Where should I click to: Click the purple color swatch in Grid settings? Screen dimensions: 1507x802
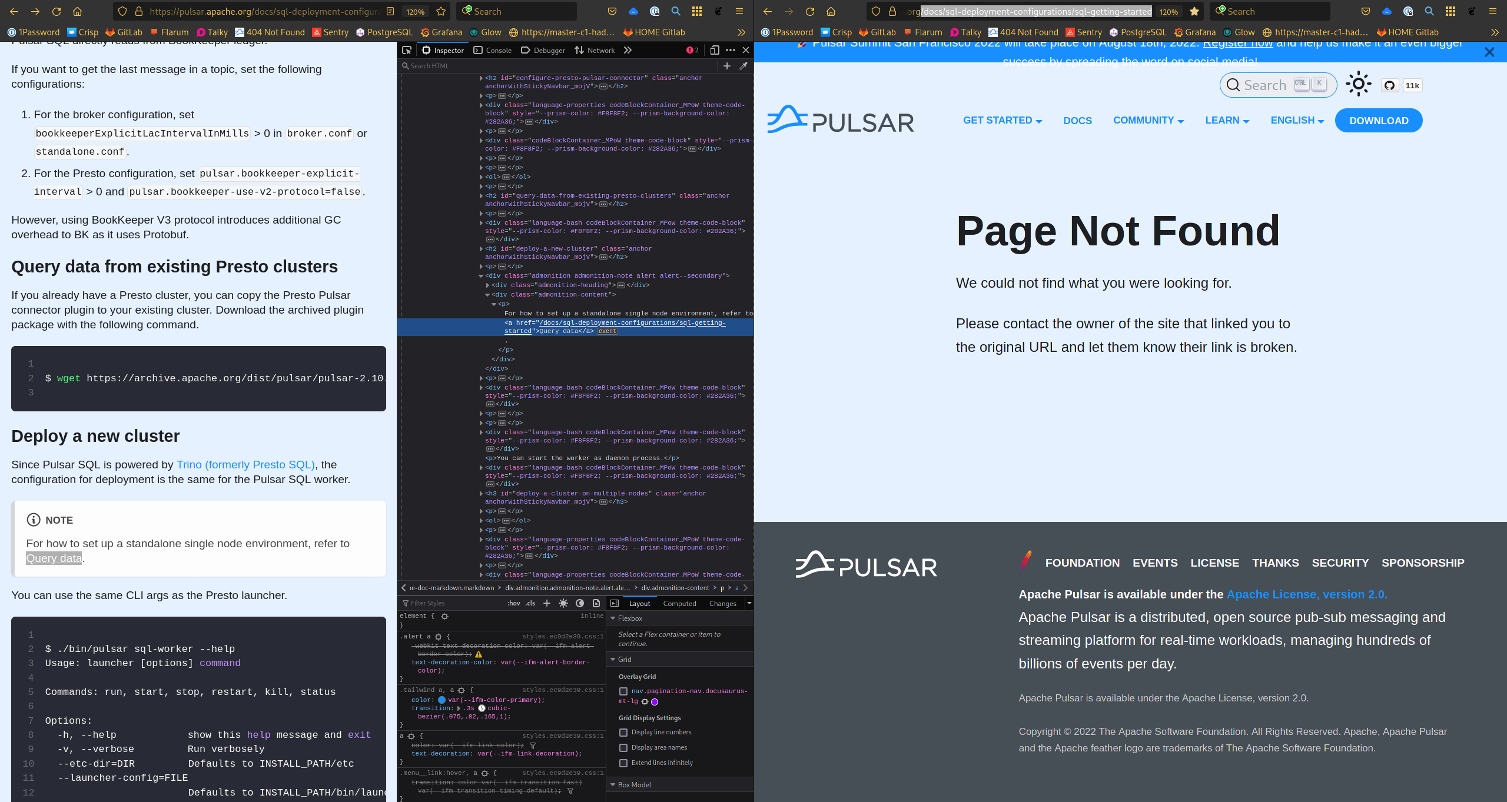655,701
